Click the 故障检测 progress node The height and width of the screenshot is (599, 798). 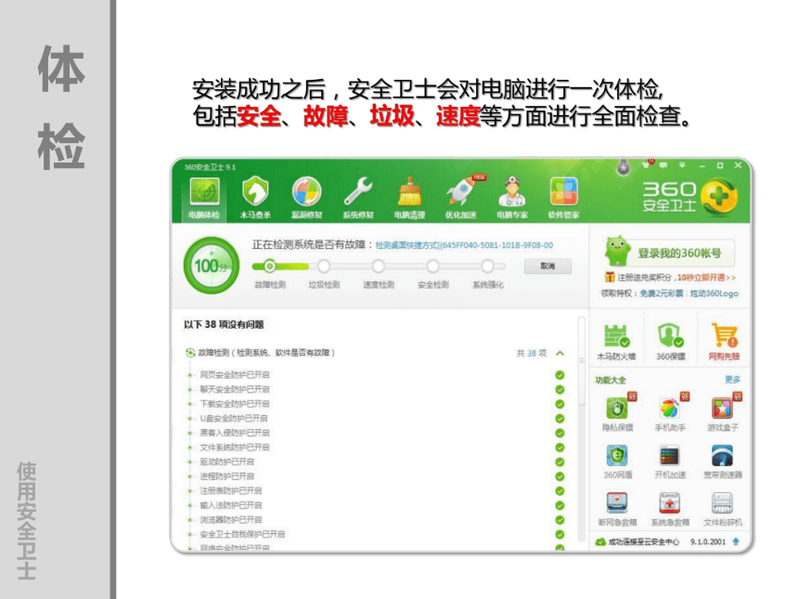(269, 266)
